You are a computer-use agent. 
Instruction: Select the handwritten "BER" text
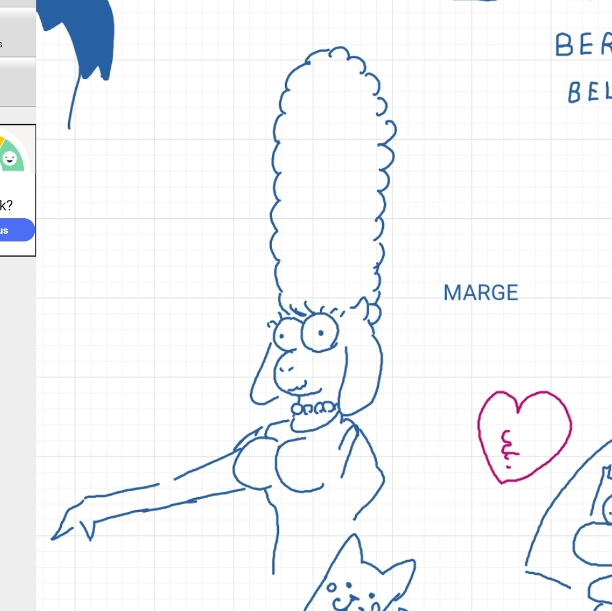pos(584,45)
